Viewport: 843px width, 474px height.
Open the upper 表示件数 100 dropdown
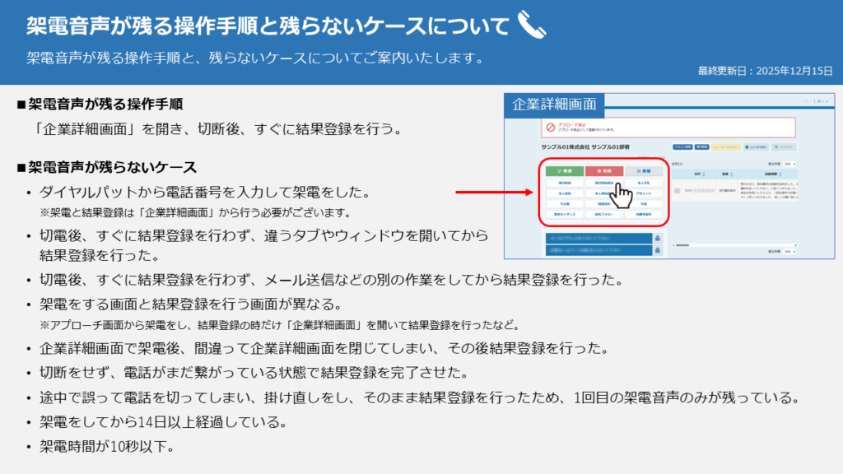point(789,164)
